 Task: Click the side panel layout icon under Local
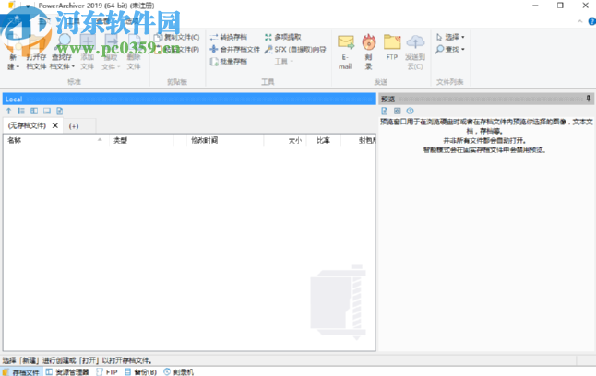pos(34,111)
